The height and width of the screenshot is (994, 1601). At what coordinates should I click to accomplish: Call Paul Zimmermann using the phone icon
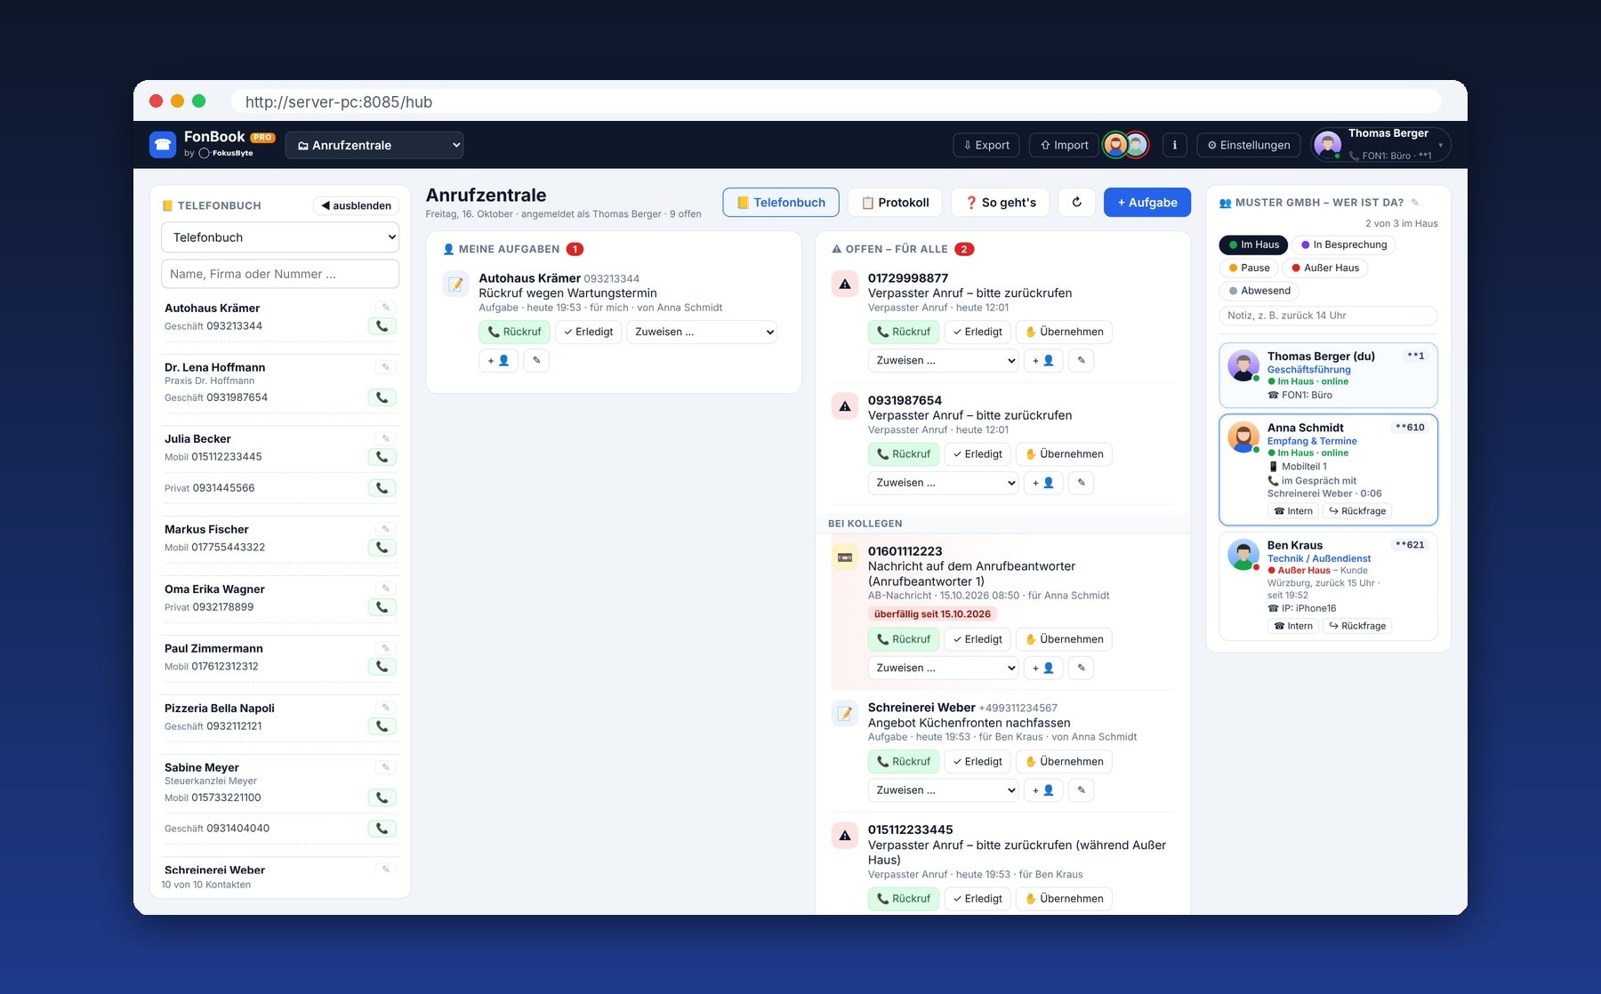[382, 667]
